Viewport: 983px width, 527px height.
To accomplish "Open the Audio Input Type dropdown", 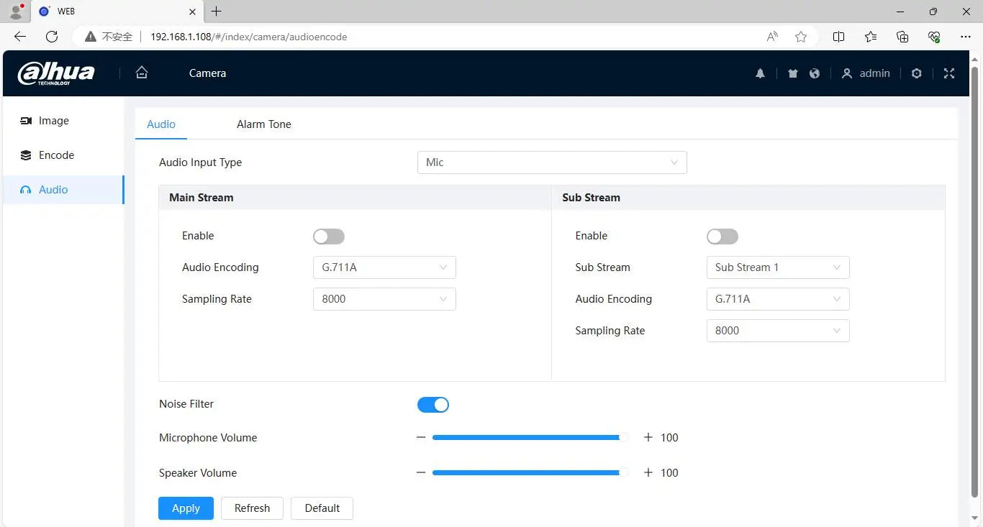I will point(552,162).
